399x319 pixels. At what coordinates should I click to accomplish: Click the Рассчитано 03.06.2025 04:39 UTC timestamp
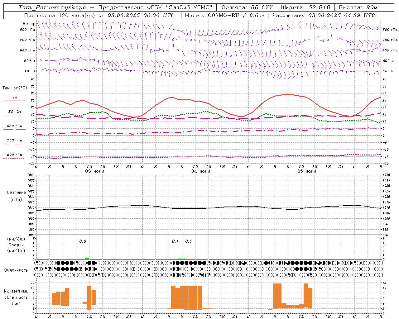(x=324, y=15)
